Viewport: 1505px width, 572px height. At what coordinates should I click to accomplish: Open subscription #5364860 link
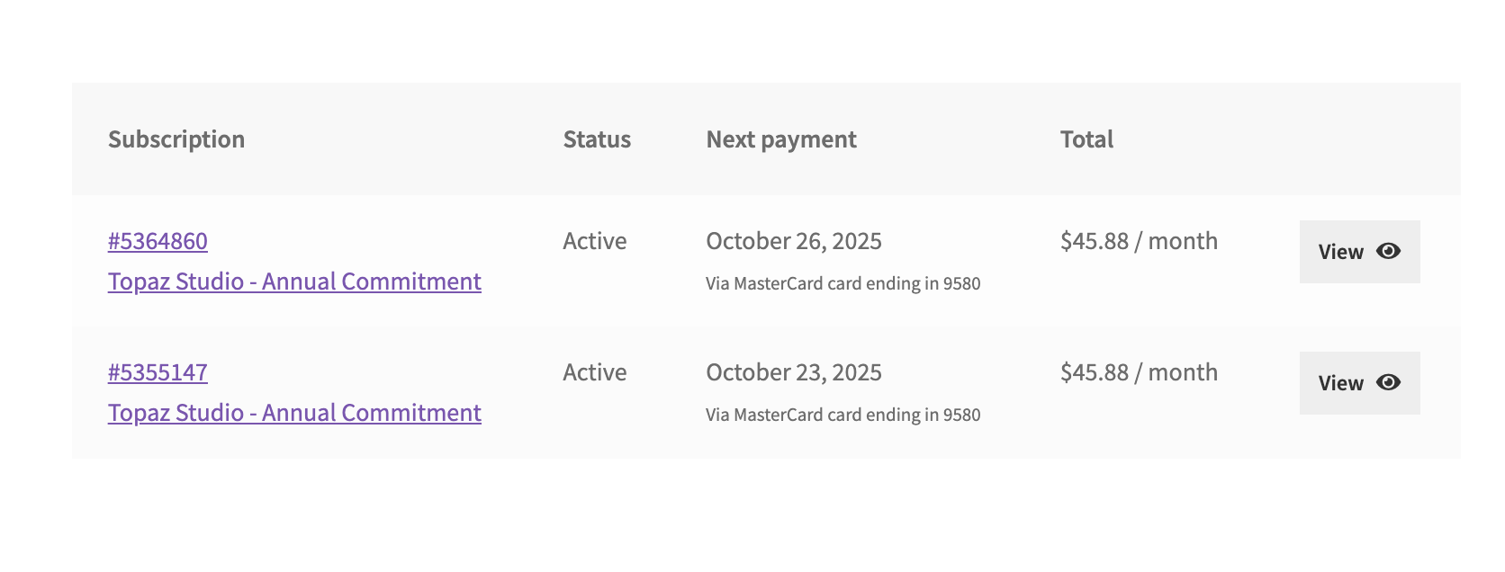click(158, 241)
